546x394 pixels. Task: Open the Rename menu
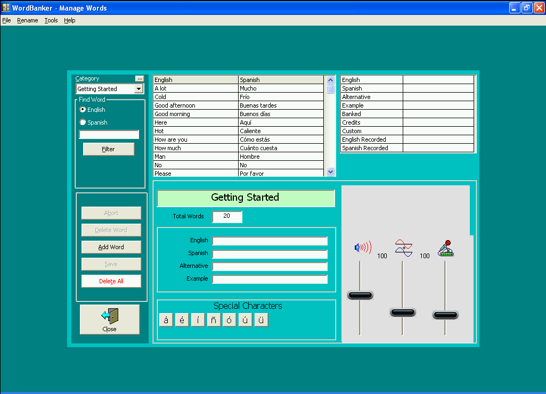pyautogui.click(x=28, y=20)
